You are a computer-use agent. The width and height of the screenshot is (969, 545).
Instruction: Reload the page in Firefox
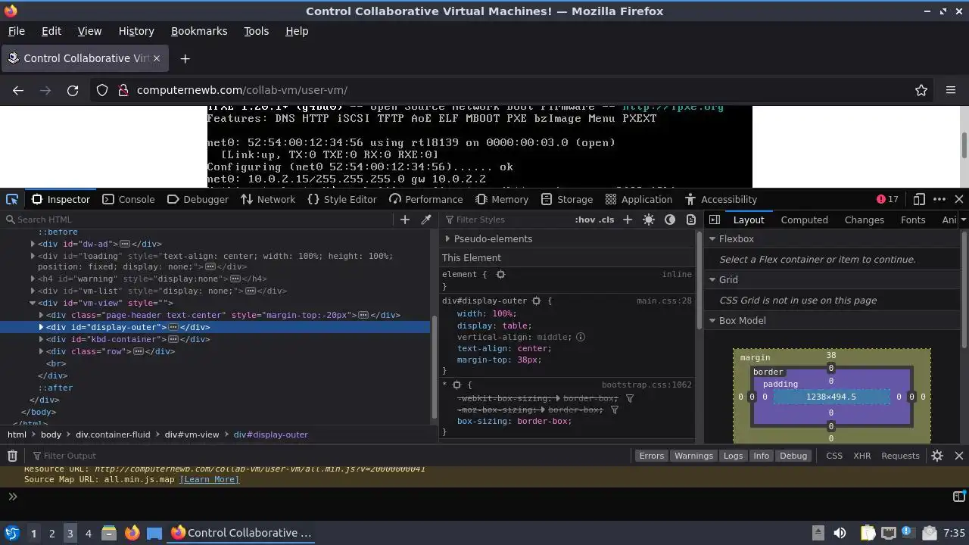[x=73, y=90]
